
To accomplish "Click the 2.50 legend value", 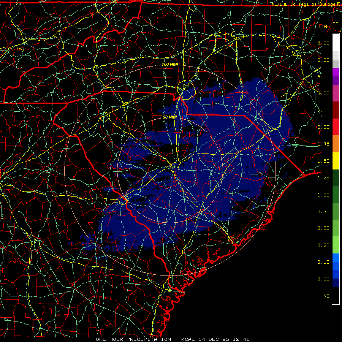I will point(323,110).
